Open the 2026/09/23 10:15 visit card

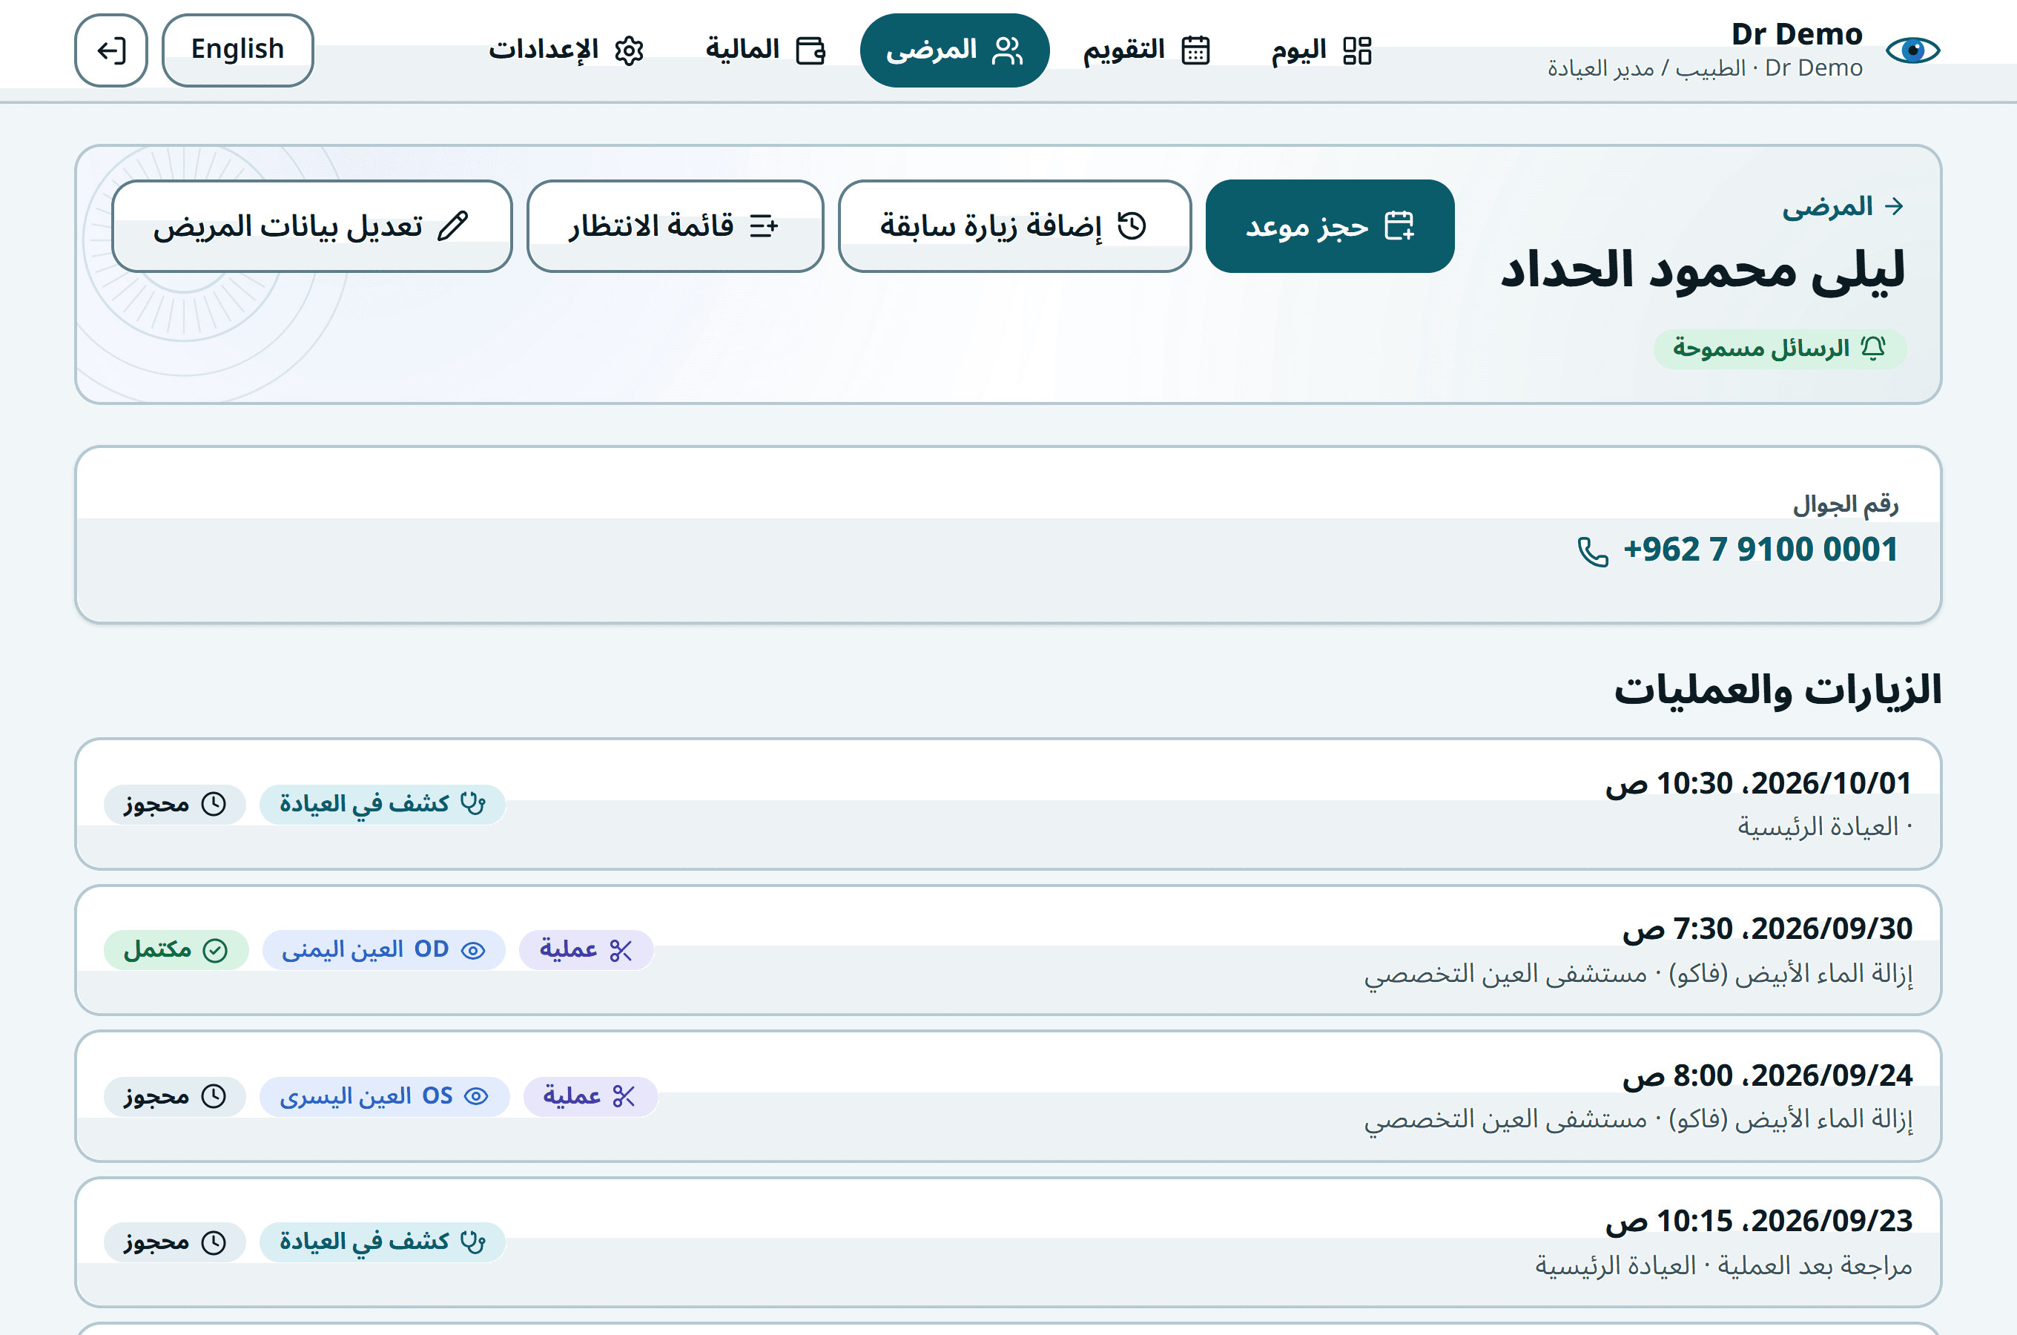click(x=1008, y=1242)
